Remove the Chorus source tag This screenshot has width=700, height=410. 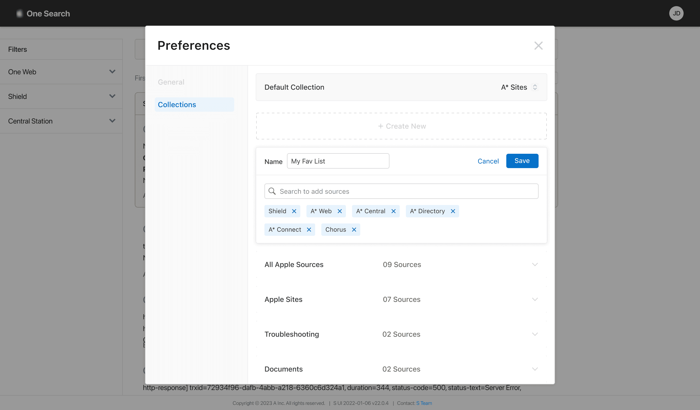point(354,230)
